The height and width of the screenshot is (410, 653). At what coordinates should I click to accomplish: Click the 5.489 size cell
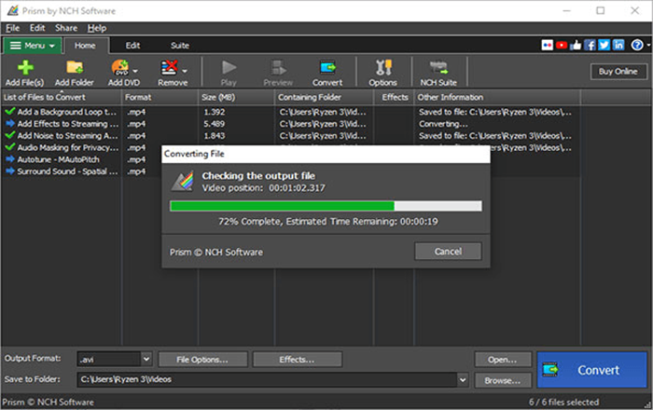(x=215, y=124)
